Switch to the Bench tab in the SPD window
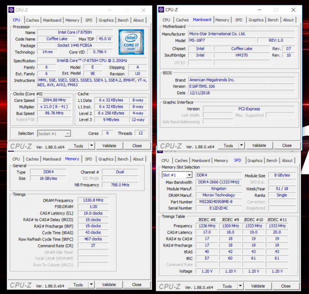Screen dimensions: 309x294 (x=272, y=161)
